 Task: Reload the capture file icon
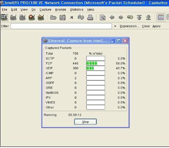[81, 17]
